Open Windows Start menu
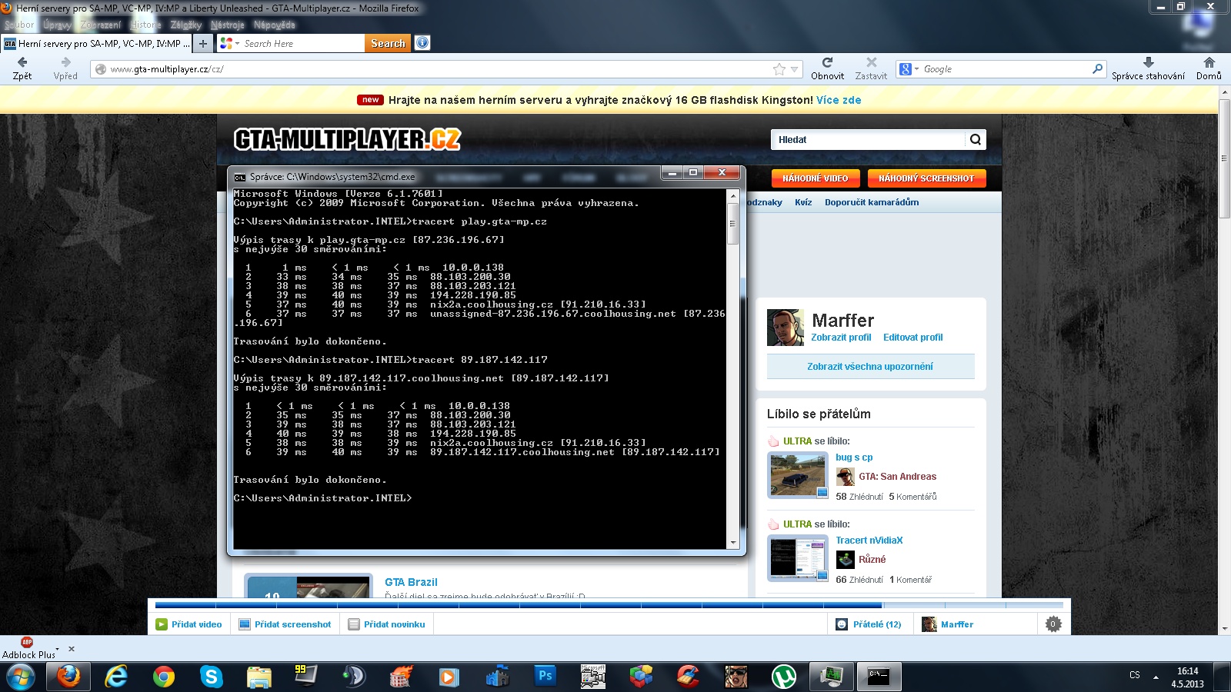This screenshot has width=1231, height=692. click(x=21, y=677)
